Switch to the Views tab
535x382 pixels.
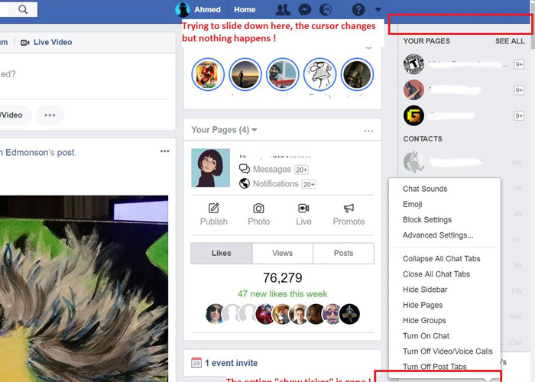(283, 253)
